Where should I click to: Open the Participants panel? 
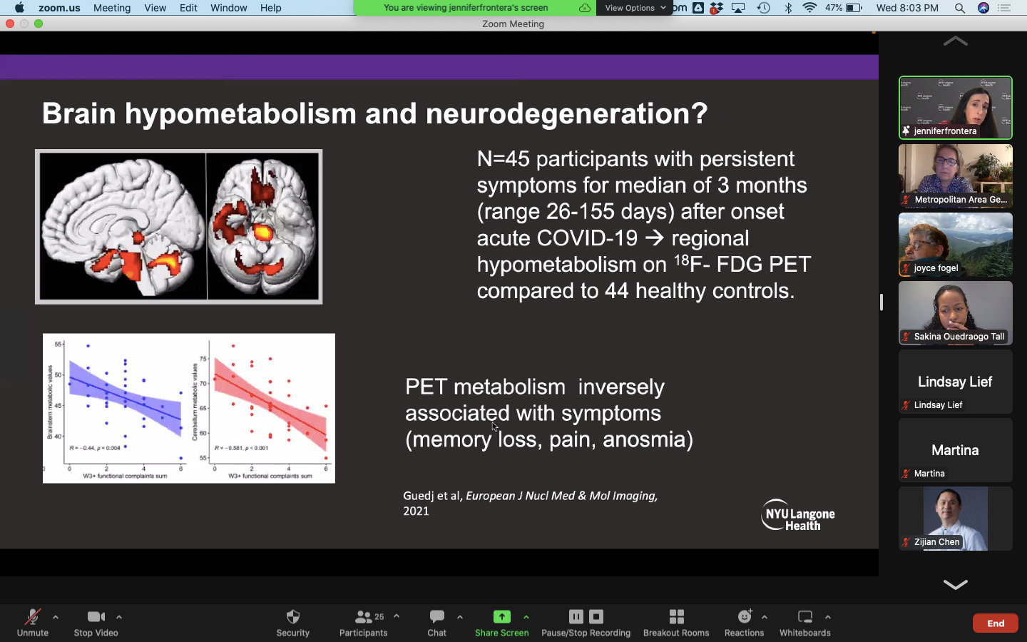pos(364,622)
